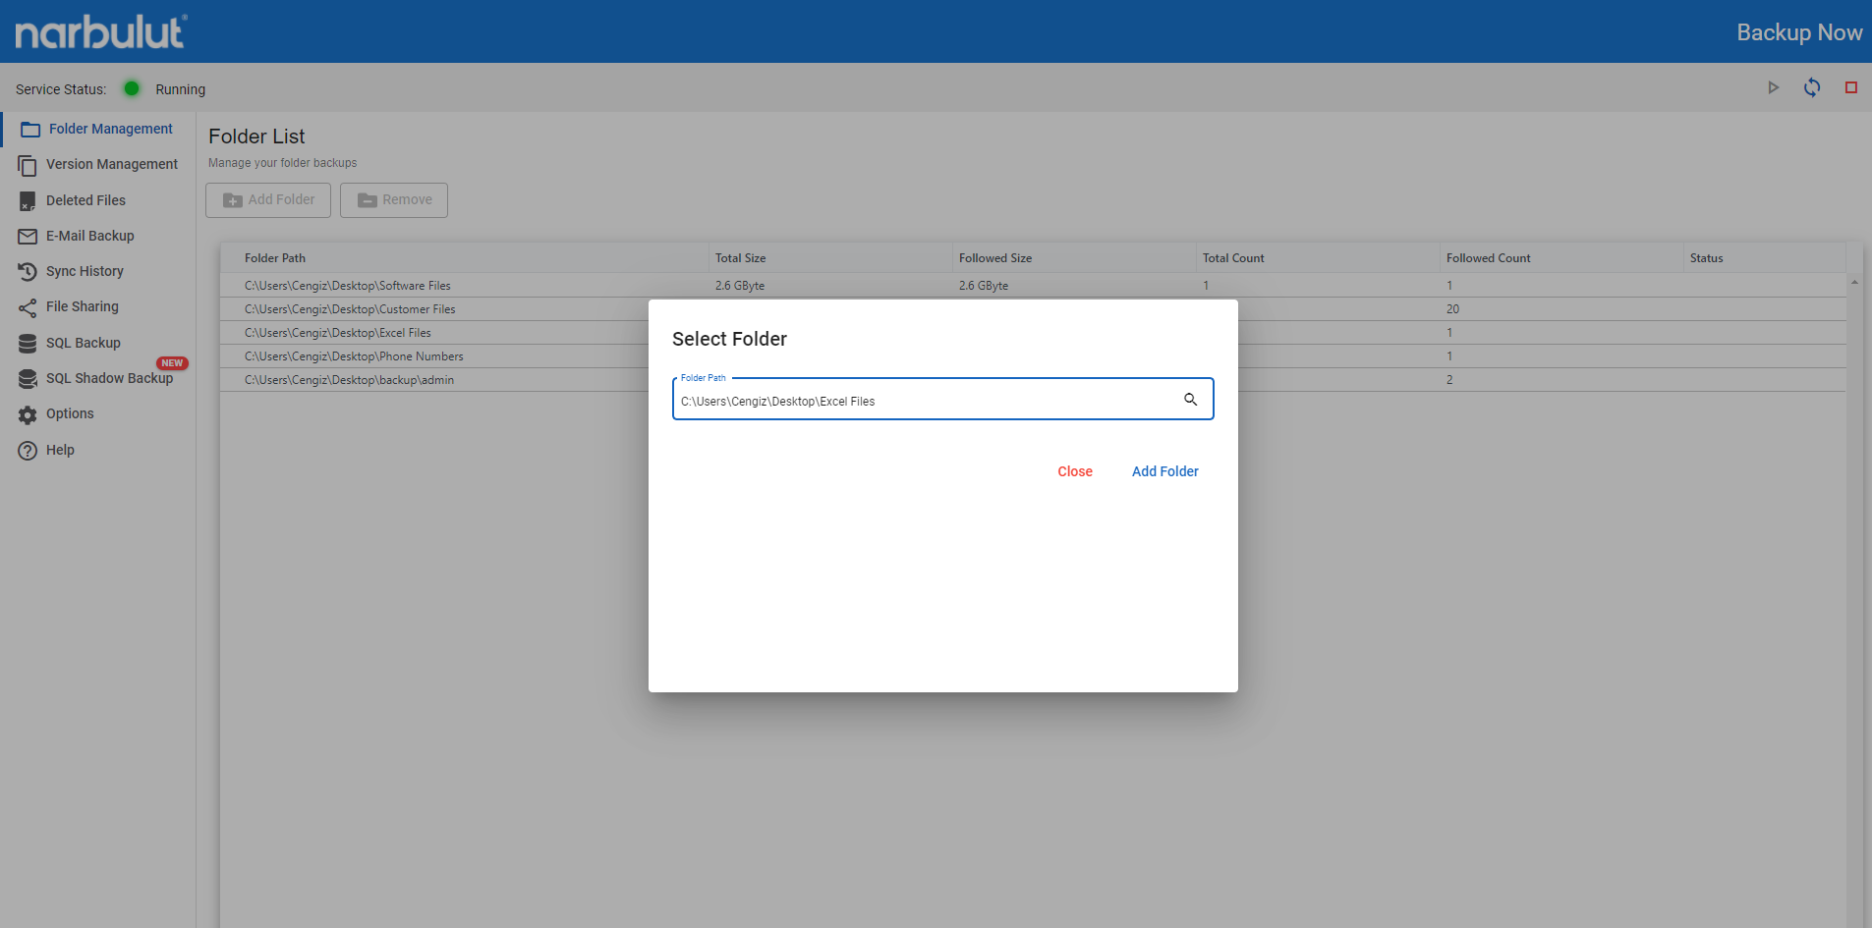Open File Sharing section

click(x=82, y=306)
